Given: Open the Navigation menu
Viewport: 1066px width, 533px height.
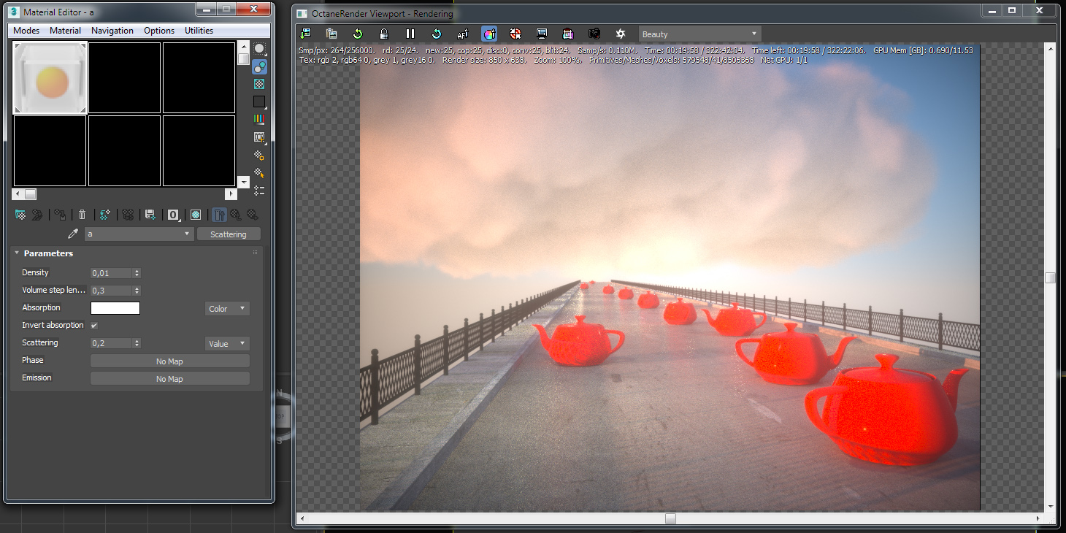Looking at the screenshot, I should [x=112, y=31].
